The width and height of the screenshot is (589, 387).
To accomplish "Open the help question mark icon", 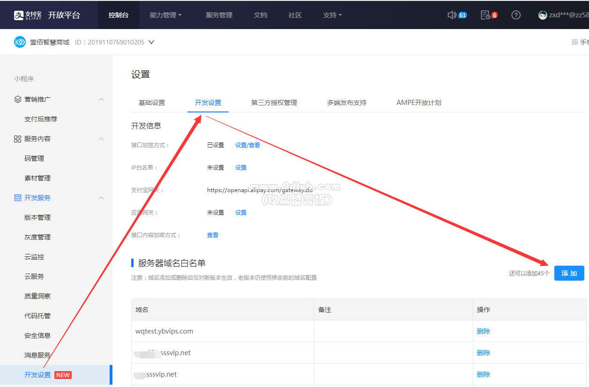I will click(x=516, y=15).
